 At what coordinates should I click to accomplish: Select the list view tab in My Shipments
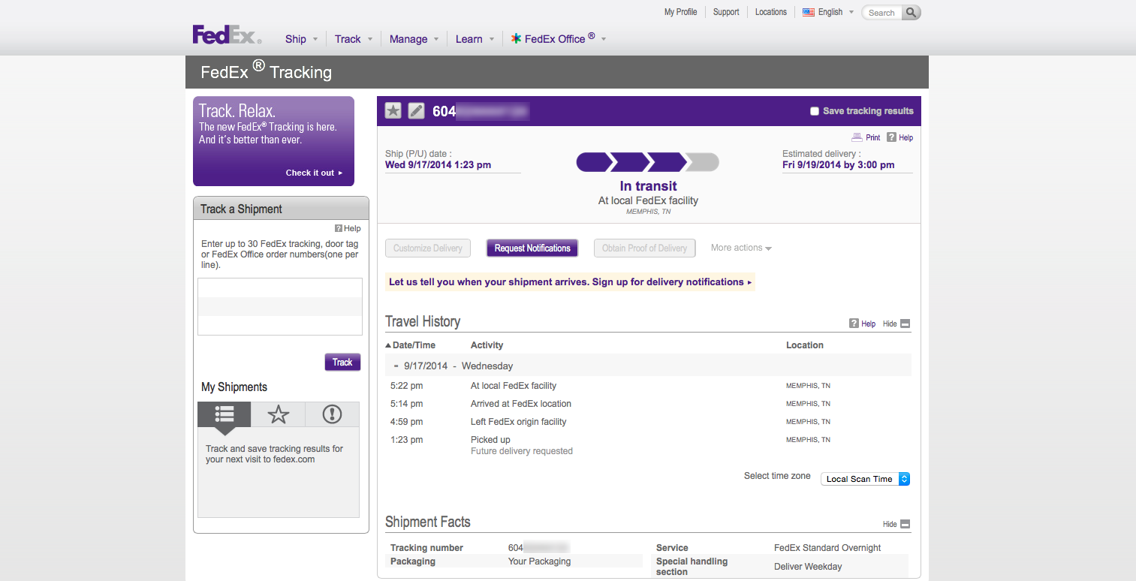[224, 414]
